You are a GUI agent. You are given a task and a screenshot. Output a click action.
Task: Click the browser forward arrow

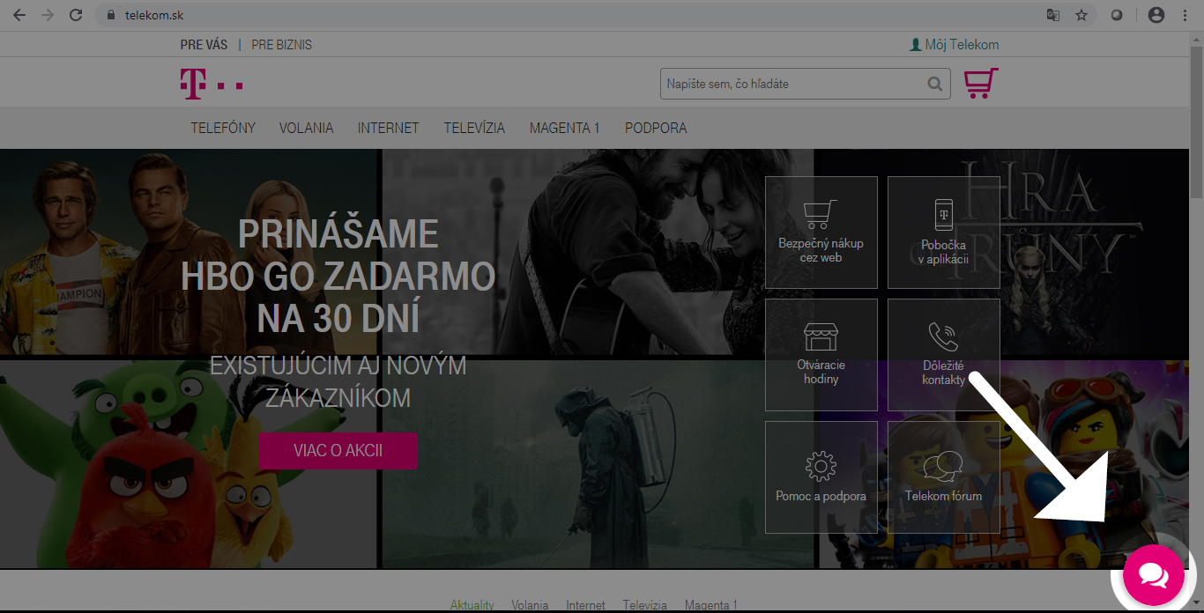(x=47, y=15)
